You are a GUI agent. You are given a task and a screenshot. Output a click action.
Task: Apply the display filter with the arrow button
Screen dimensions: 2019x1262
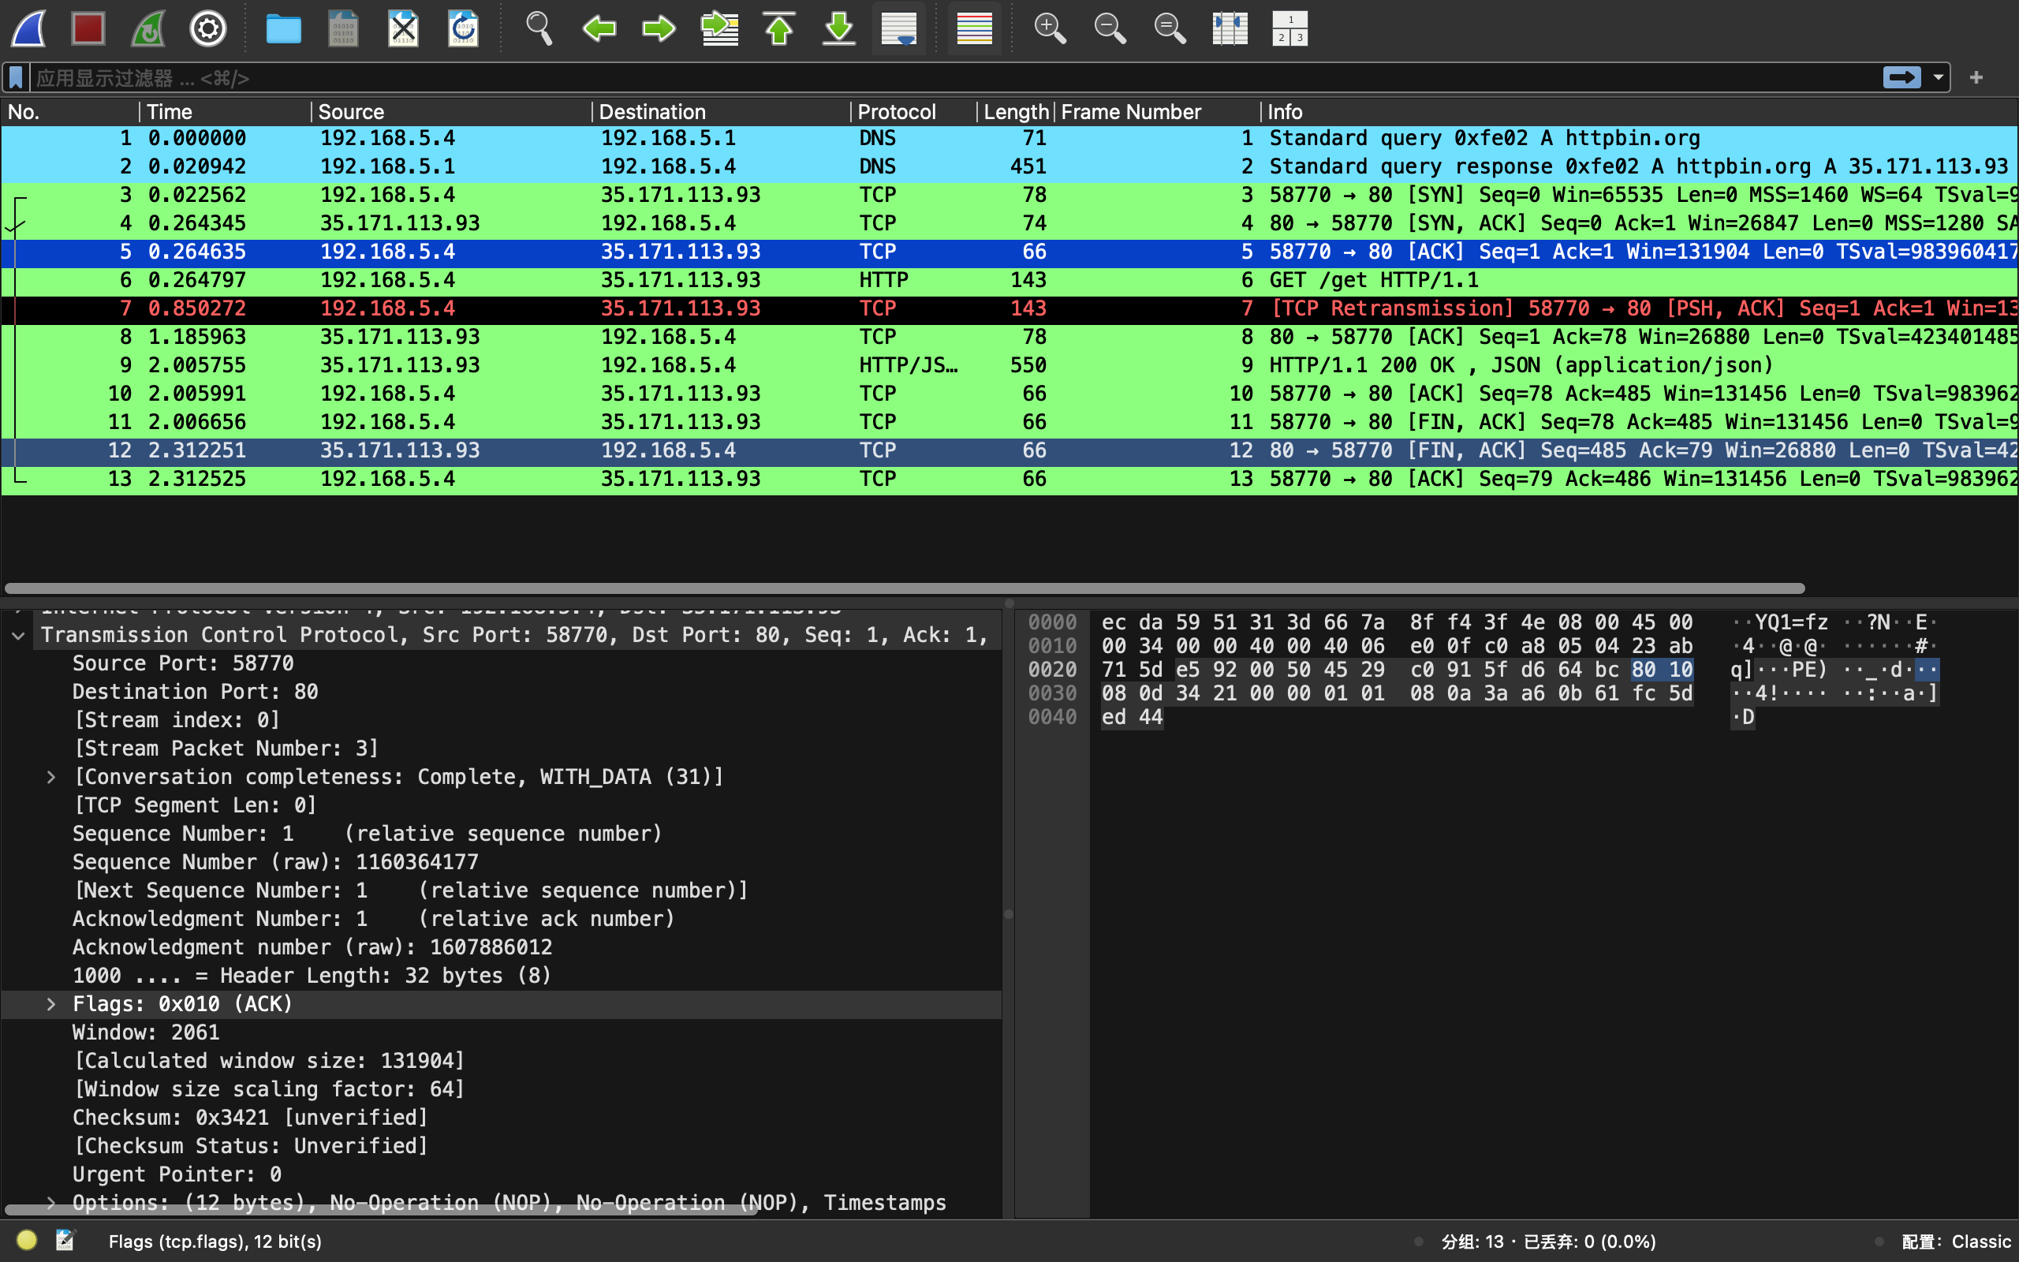pyautogui.click(x=1902, y=77)
